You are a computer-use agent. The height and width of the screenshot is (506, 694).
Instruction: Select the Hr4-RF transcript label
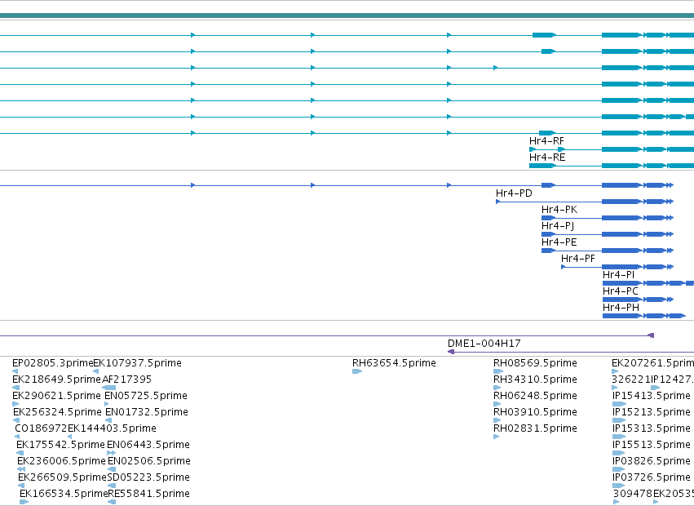(x=546, y=141)
